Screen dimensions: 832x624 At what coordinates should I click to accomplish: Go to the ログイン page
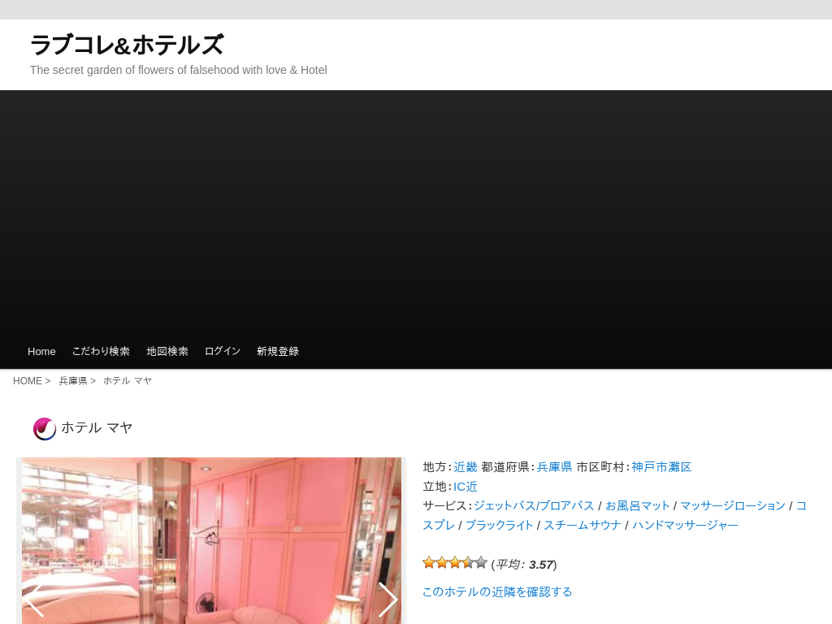(x=223, y=351)
